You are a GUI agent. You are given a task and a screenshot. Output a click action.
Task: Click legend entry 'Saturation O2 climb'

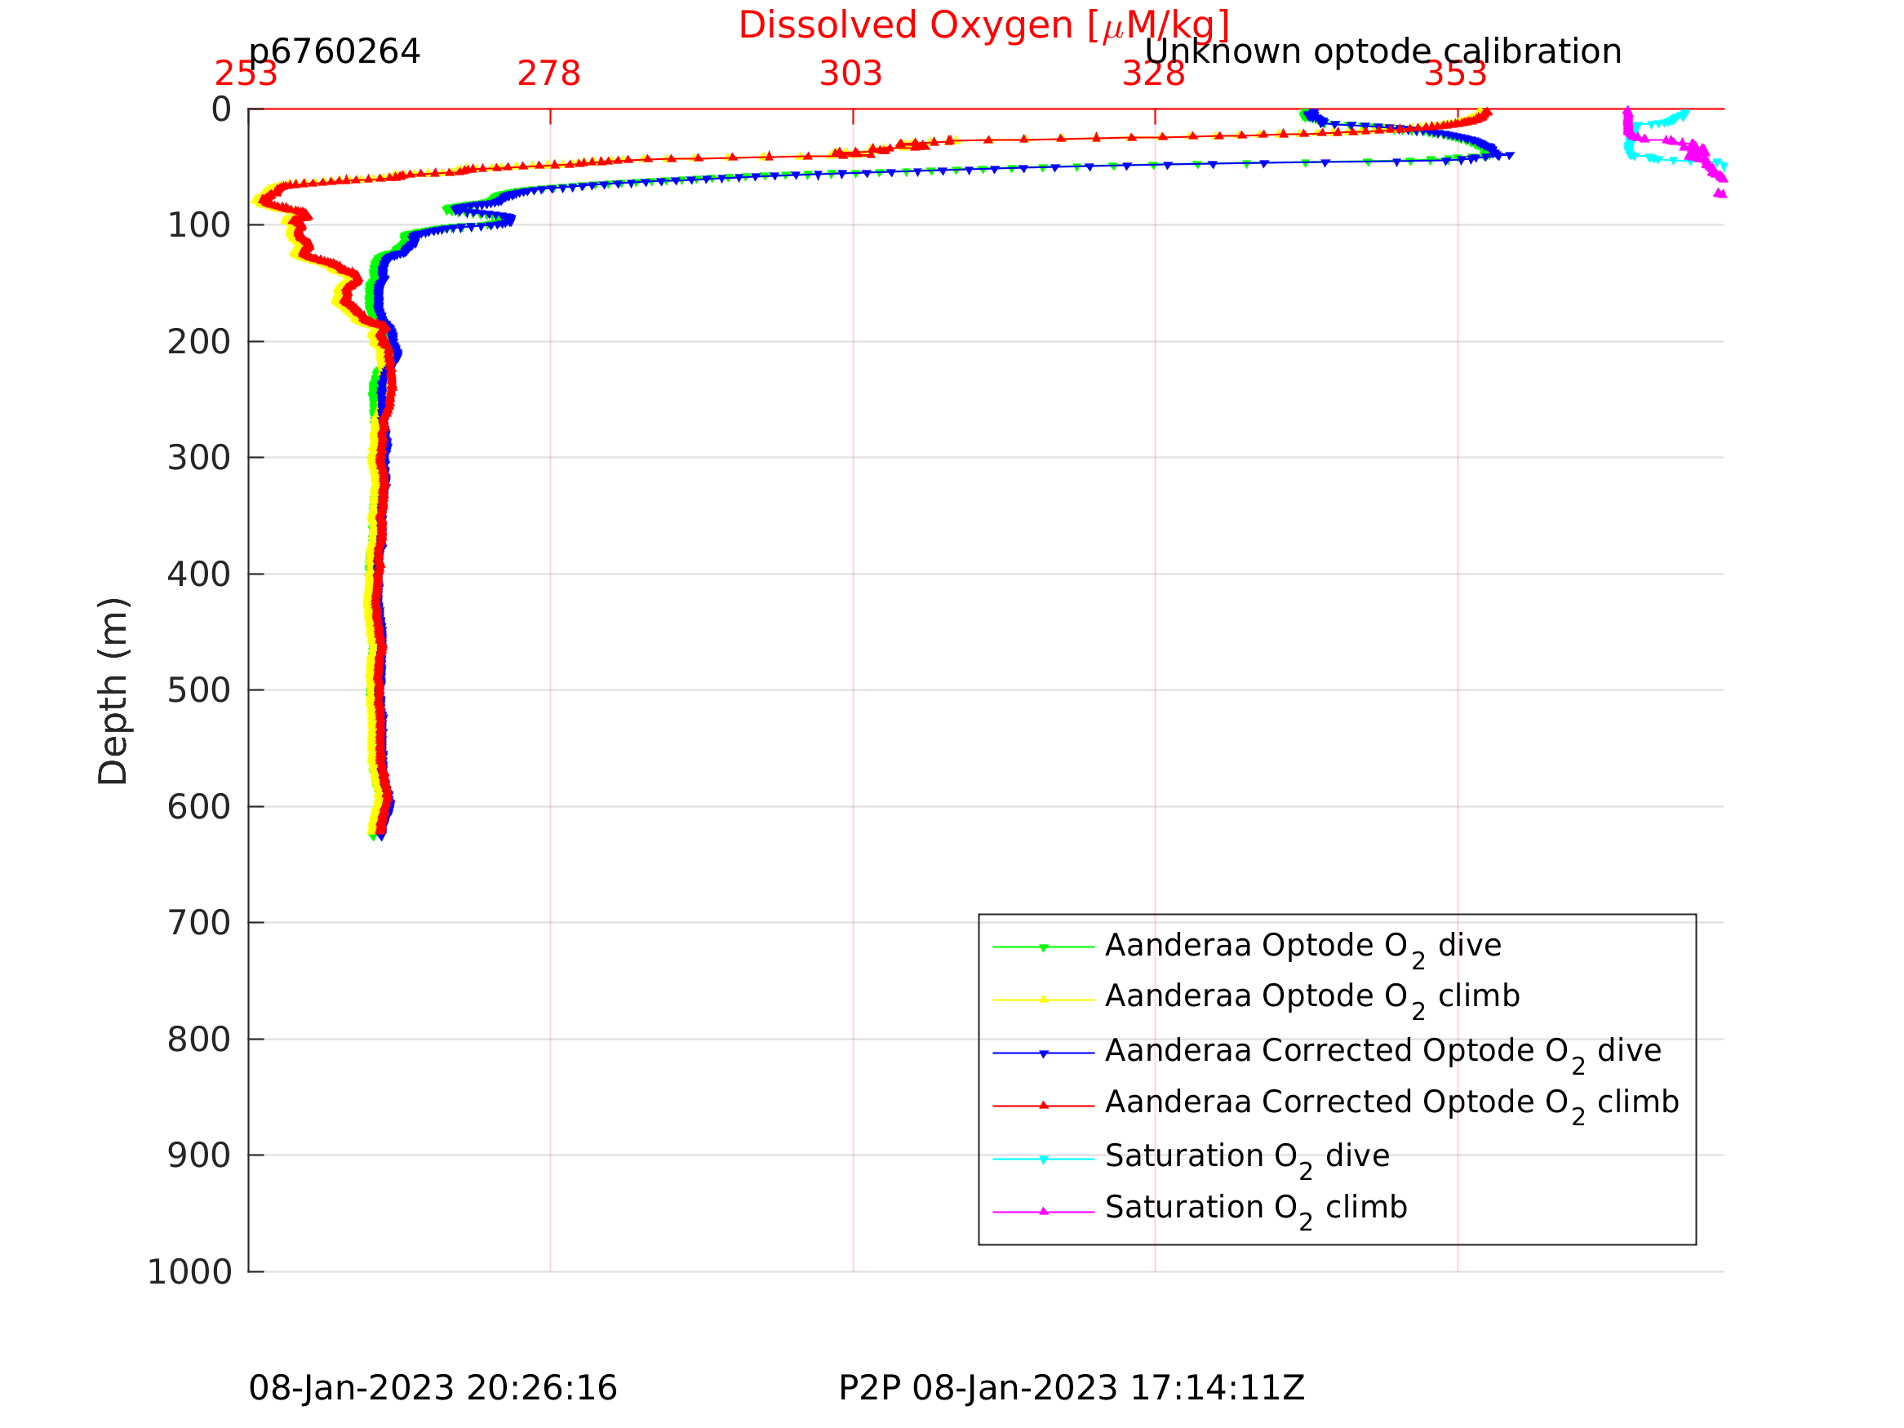point(1257,1209)
